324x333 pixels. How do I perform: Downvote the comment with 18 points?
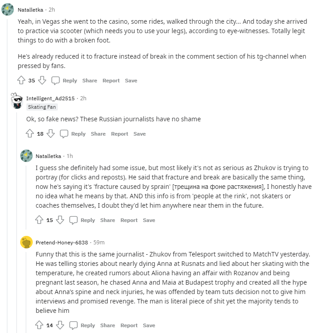point(51,134)
